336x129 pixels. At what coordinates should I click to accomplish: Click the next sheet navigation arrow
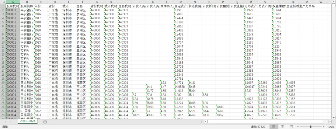(11, 122)
